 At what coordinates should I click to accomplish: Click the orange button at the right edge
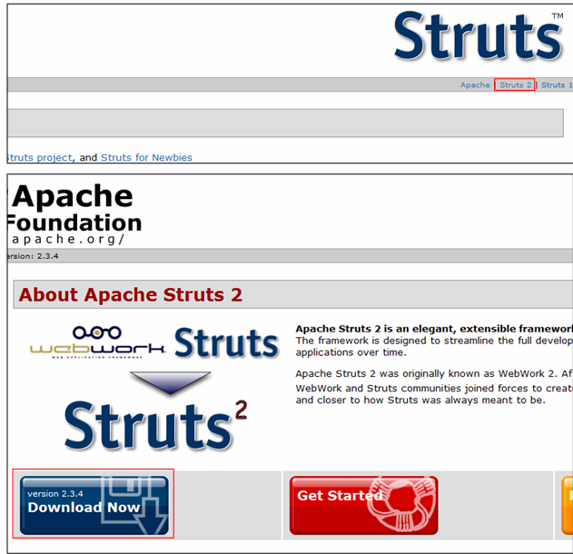(567, 505)
